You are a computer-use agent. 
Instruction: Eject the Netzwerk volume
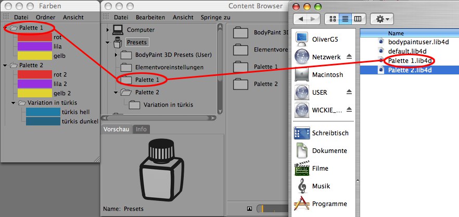(349, 57)
